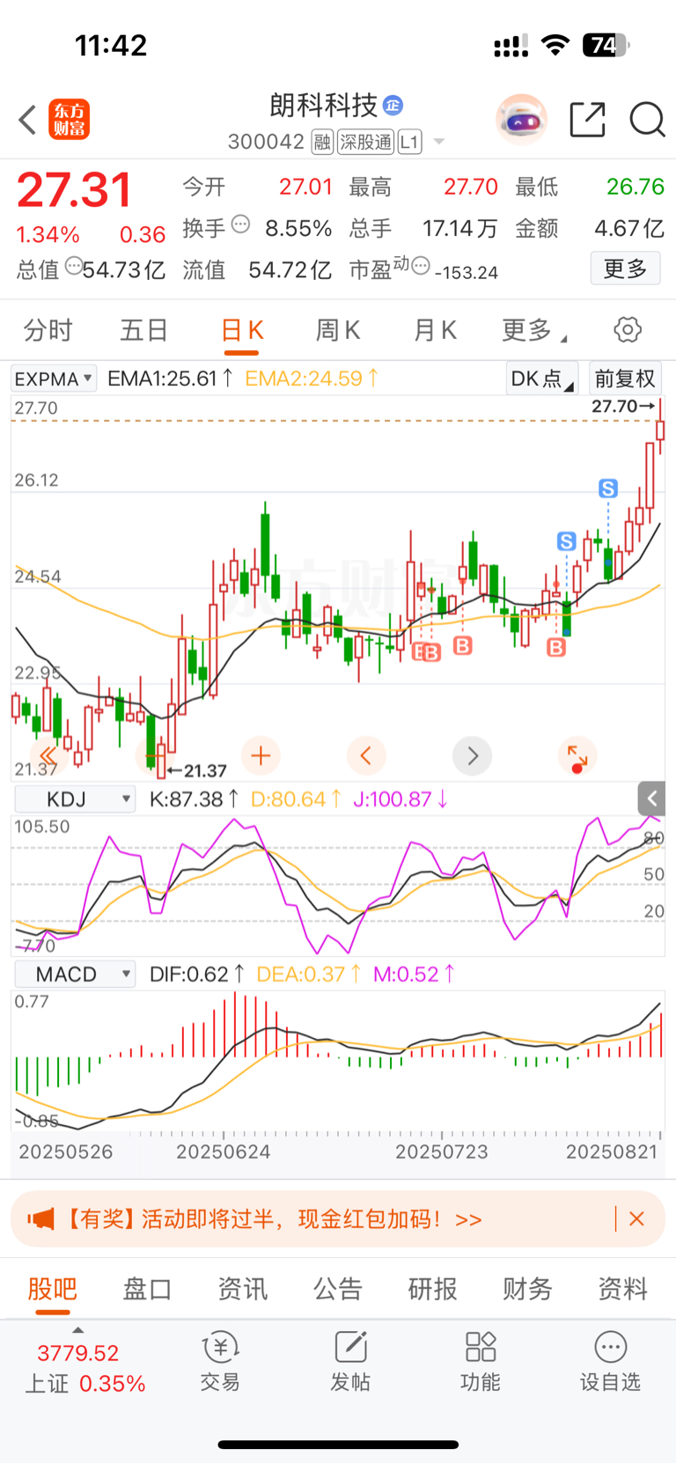Tap the DIF:0.62 value

point(196,975)
